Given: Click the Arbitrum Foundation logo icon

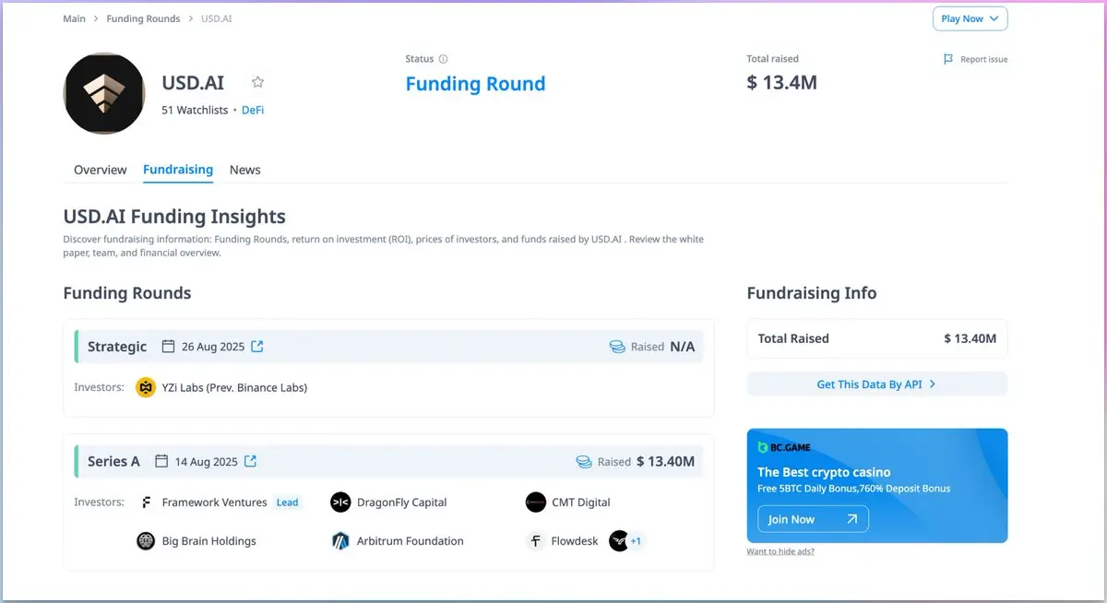Looking at the screenshot, I should tap(340, 541).
